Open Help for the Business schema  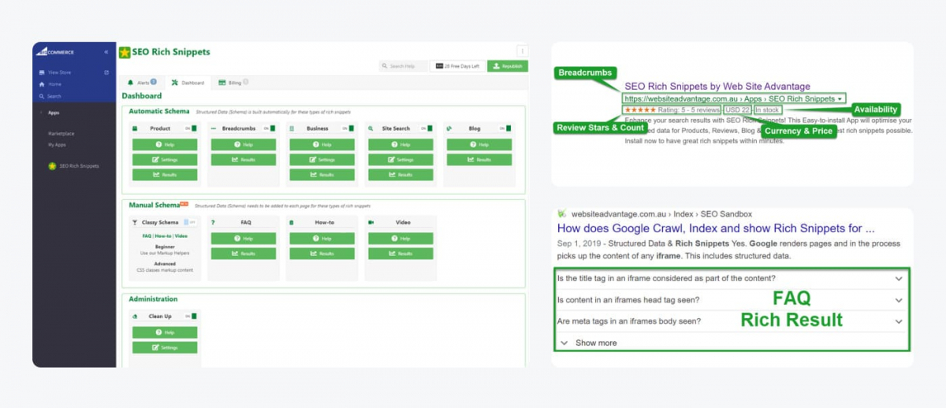(x=322, y=145)
